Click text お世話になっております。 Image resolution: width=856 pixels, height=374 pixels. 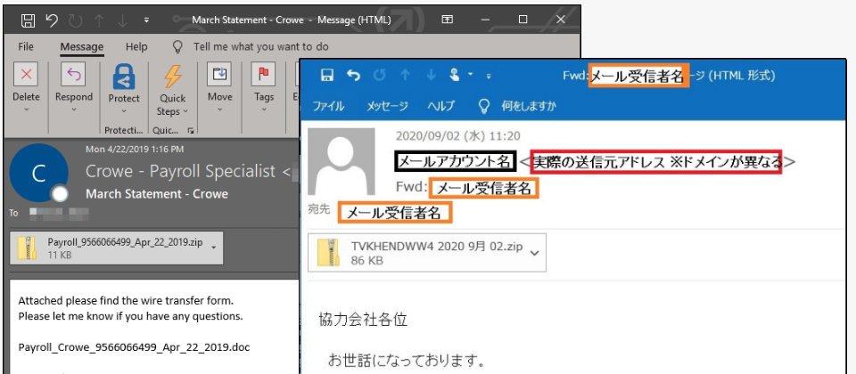click(407, 360)
